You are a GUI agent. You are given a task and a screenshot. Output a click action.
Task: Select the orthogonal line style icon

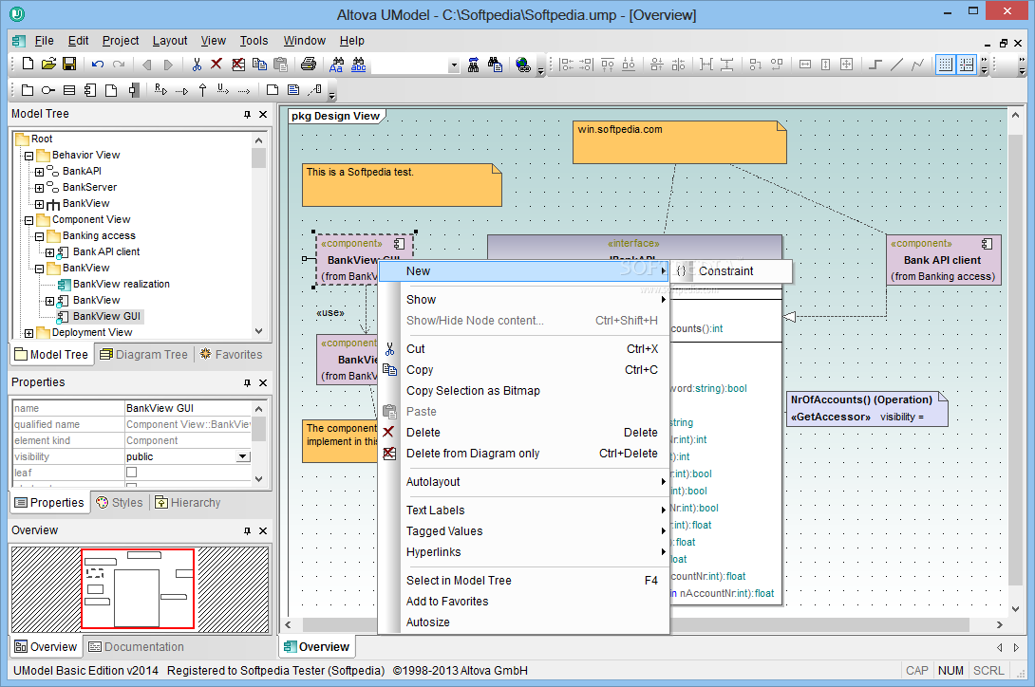(875, 64)
